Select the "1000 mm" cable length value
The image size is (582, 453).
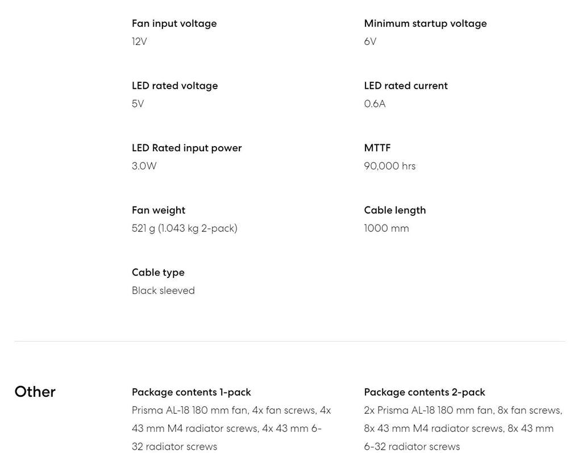point(386,228)
